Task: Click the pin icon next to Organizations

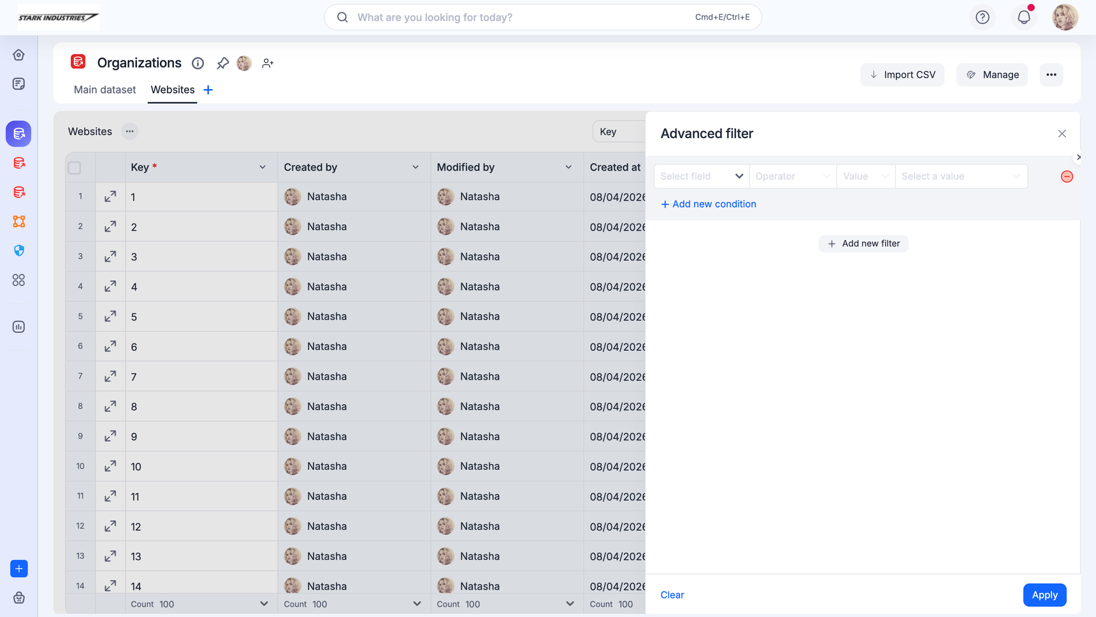Action: click(x=222, y=63)
